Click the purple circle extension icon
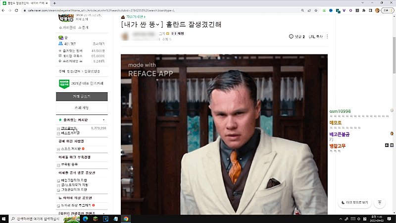The image size is (396, 223). point(350,10)
